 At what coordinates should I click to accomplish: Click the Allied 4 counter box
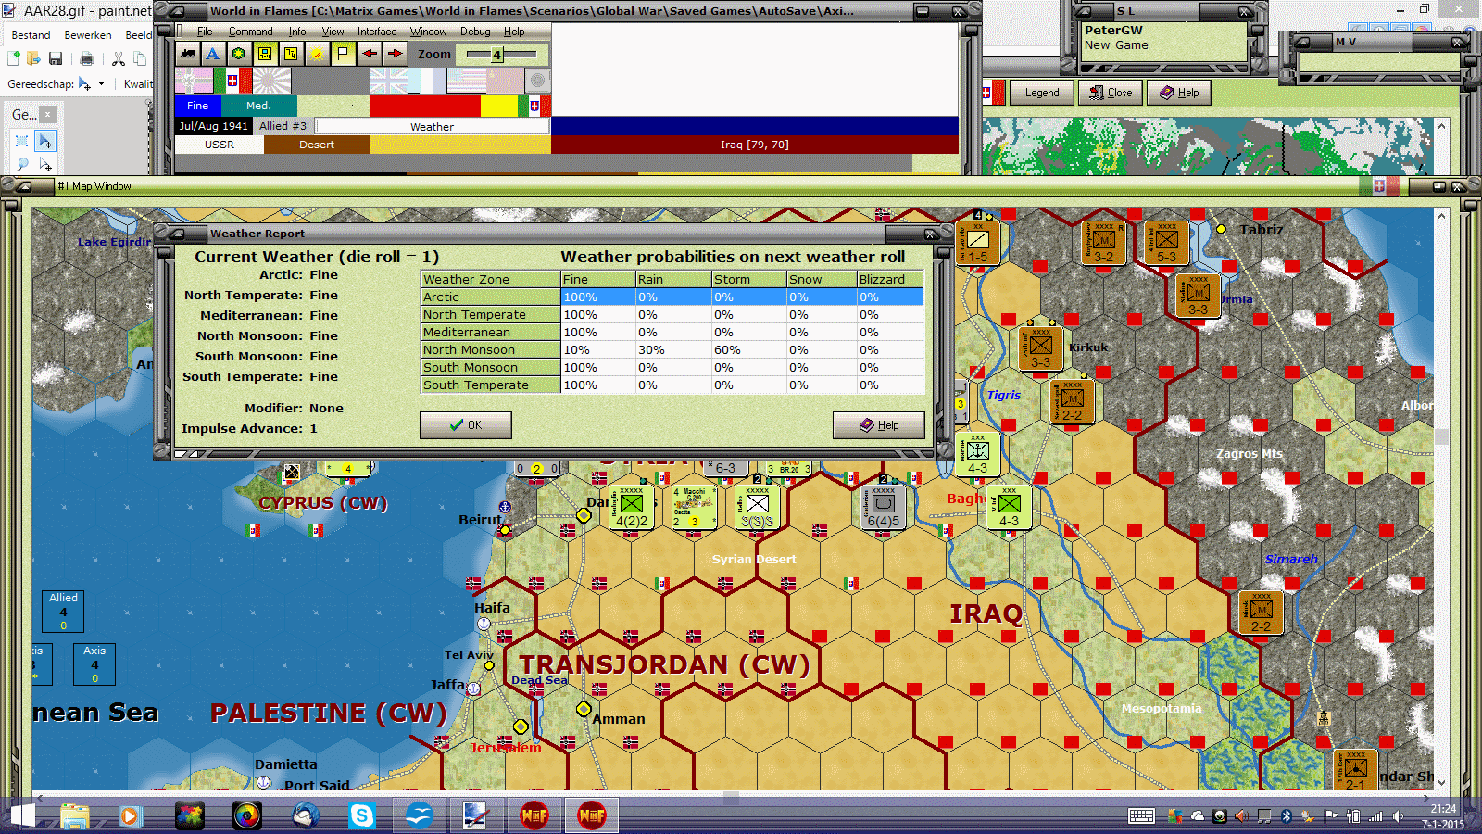pos(63,612)
